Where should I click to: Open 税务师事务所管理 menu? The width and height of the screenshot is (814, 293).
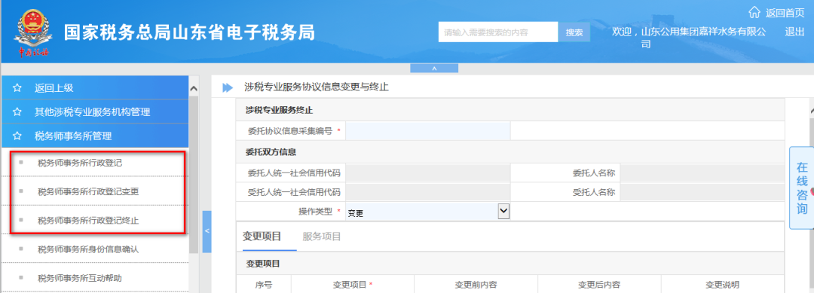[x=94, y=136]
